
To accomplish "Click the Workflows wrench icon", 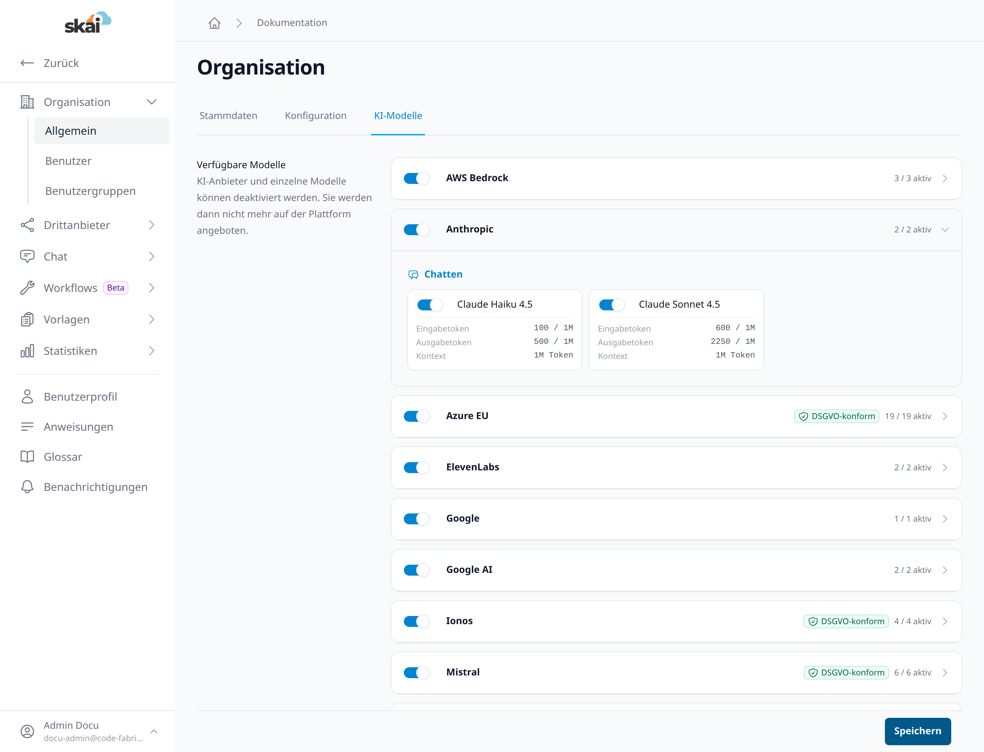I will [27, 288].
